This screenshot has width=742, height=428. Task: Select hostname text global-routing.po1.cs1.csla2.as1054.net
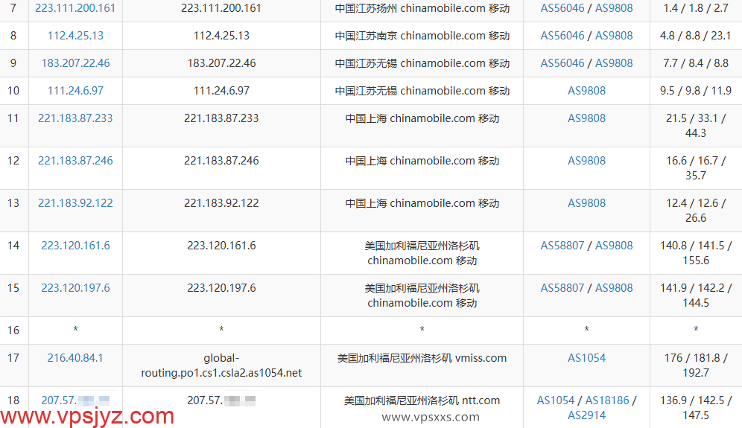[x=221, y=365]
